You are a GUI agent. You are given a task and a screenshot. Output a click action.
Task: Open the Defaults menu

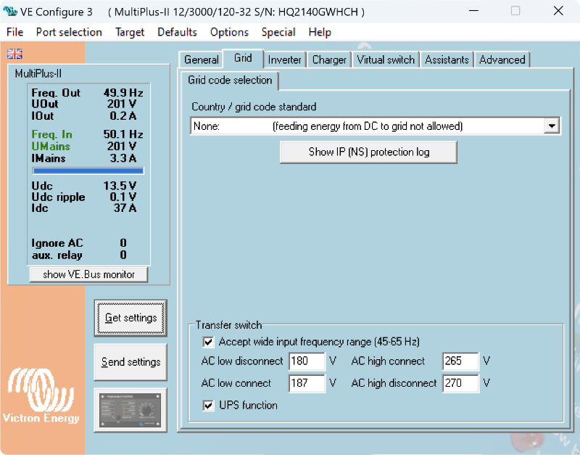[177, 32]
